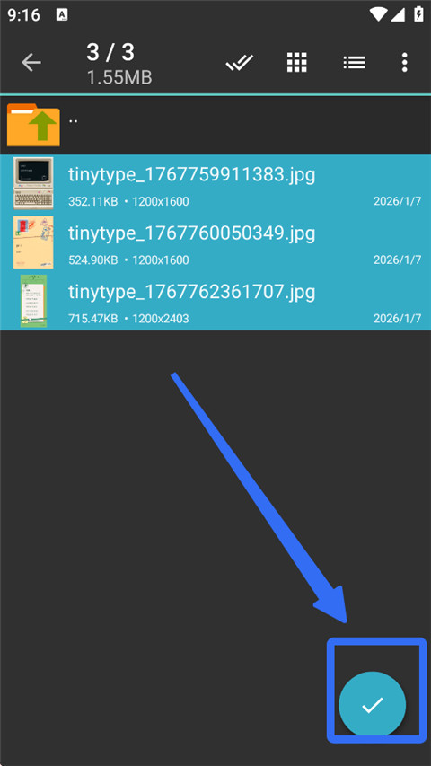
Task: Tap the retro computer image thumbnail
Action: (x=33, y=183)
